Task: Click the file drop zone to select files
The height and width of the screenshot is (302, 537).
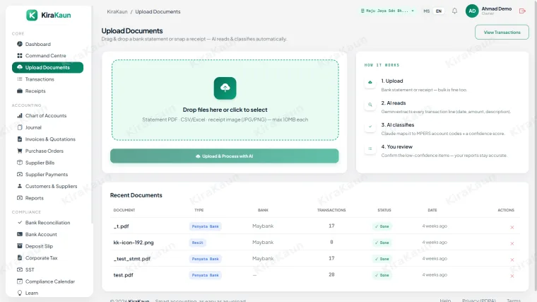Action: [x=225, y=100]
